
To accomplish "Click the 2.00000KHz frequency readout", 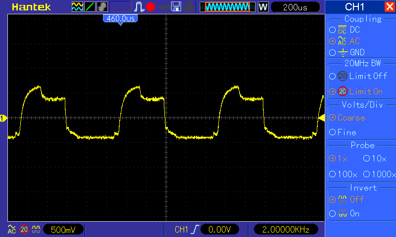I will click(x=286, y=230).
